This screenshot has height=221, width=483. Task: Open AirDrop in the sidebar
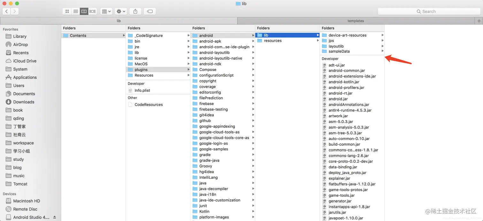coord(20,45)
